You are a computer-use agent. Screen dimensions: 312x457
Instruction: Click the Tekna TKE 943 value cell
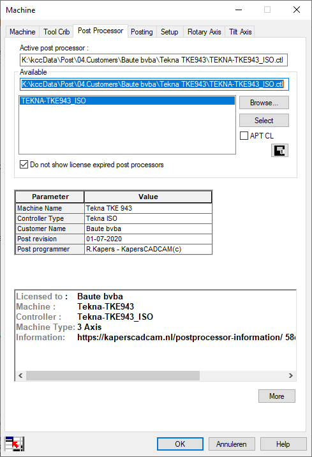(148, 208)
